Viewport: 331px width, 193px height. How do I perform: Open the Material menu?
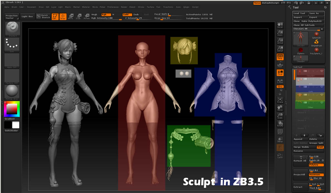click(x=86, y=7)
